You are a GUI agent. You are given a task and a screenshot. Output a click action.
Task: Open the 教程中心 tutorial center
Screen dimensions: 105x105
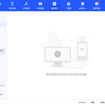coord(83,6)
